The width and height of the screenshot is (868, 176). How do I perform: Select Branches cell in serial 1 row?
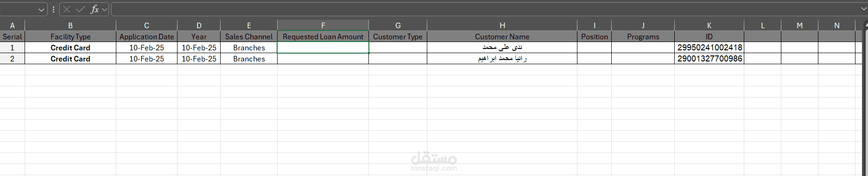point(249,48)
